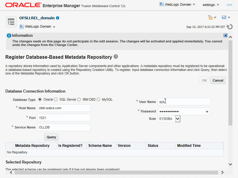The height and width of the screenshot is (178, 238).
Task: Click the disabled OK button
Action: pos(204,80)
